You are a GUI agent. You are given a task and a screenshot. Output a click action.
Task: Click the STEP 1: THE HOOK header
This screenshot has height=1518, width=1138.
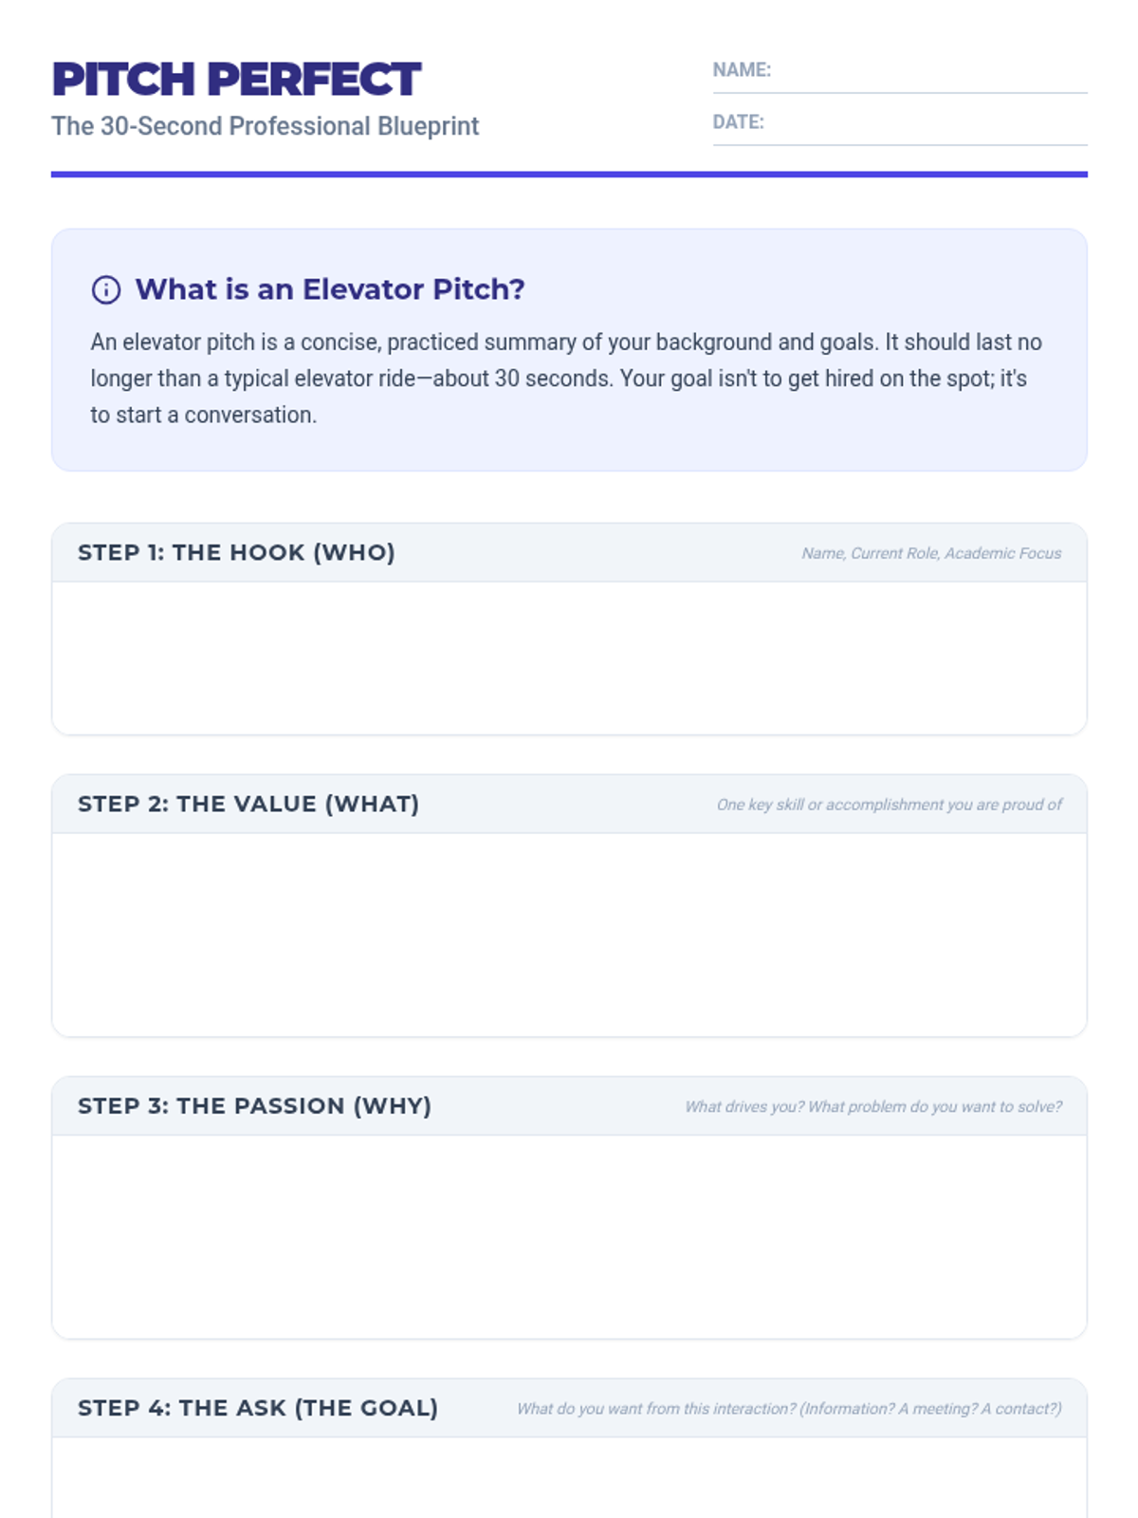point(236,552)
